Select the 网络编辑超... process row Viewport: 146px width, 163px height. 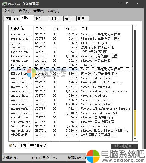[71, 135]
